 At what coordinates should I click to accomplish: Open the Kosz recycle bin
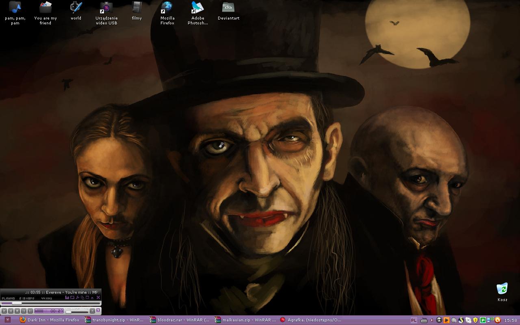(503, 292)
